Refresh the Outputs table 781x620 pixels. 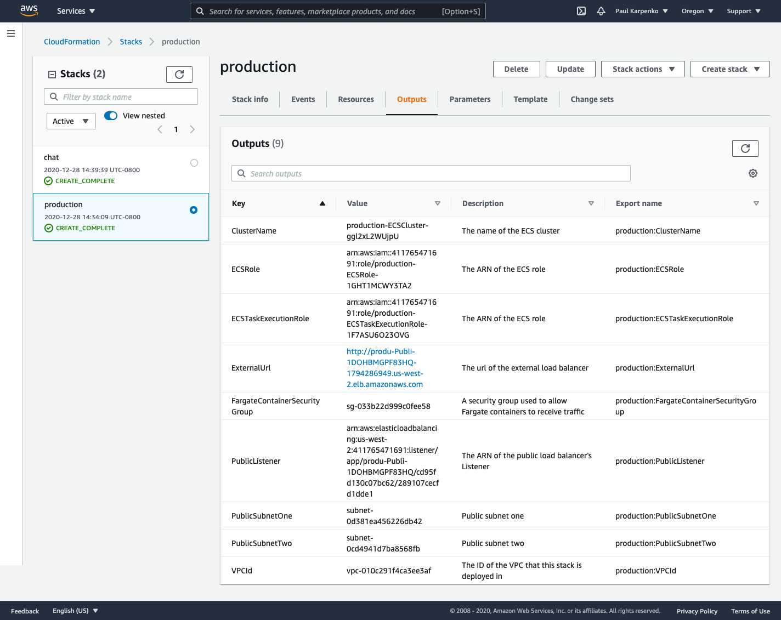(745, 149)
